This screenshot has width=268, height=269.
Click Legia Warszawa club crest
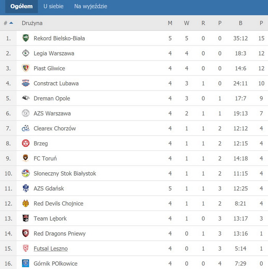pyautogui.click(x=26, y=53)
